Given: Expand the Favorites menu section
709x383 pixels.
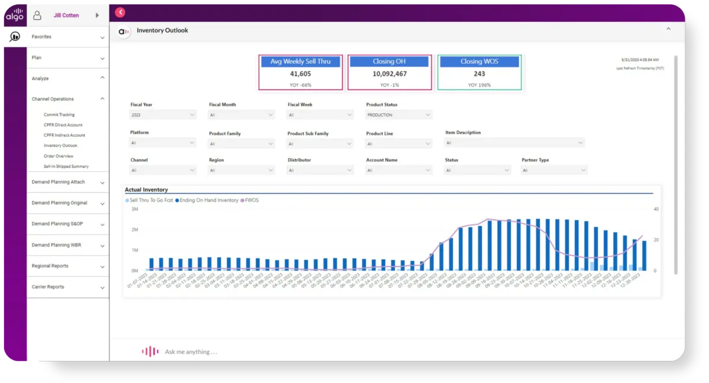Looking at the screenshot, I should click(x=67, y=37).
